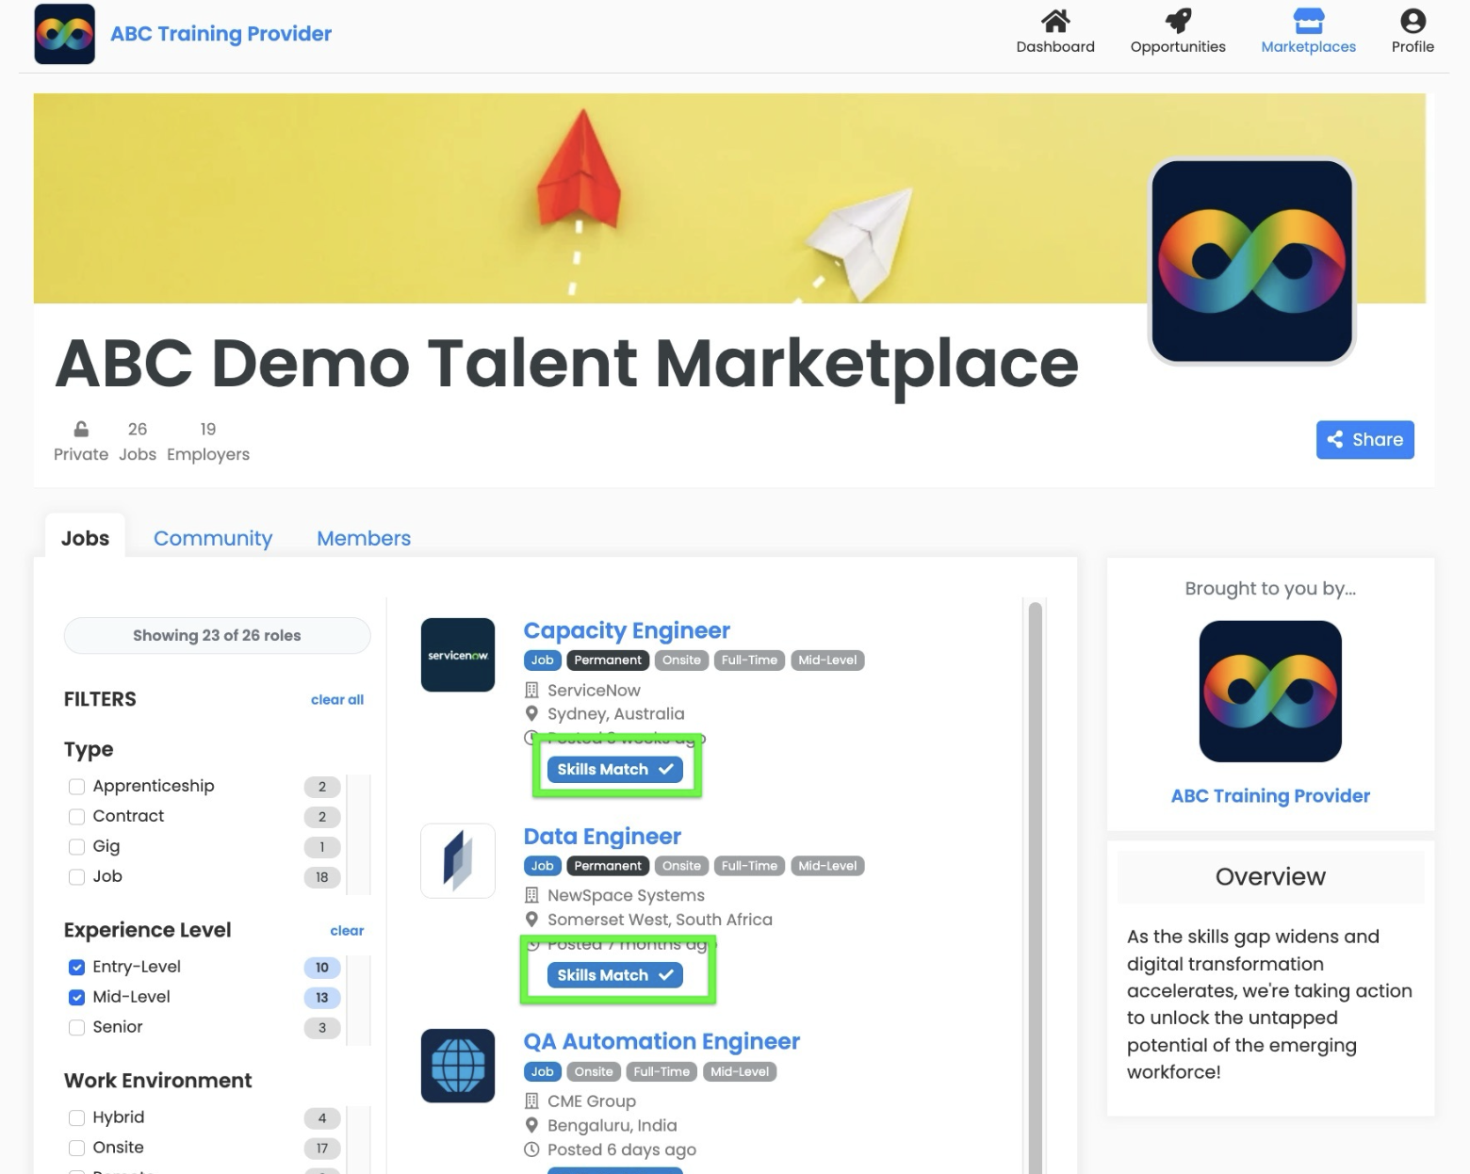The width and height of the screenshot is (1470, 1174).
Task: Click ABC Training Provider sponsor name link
Action: (1270, 795)
